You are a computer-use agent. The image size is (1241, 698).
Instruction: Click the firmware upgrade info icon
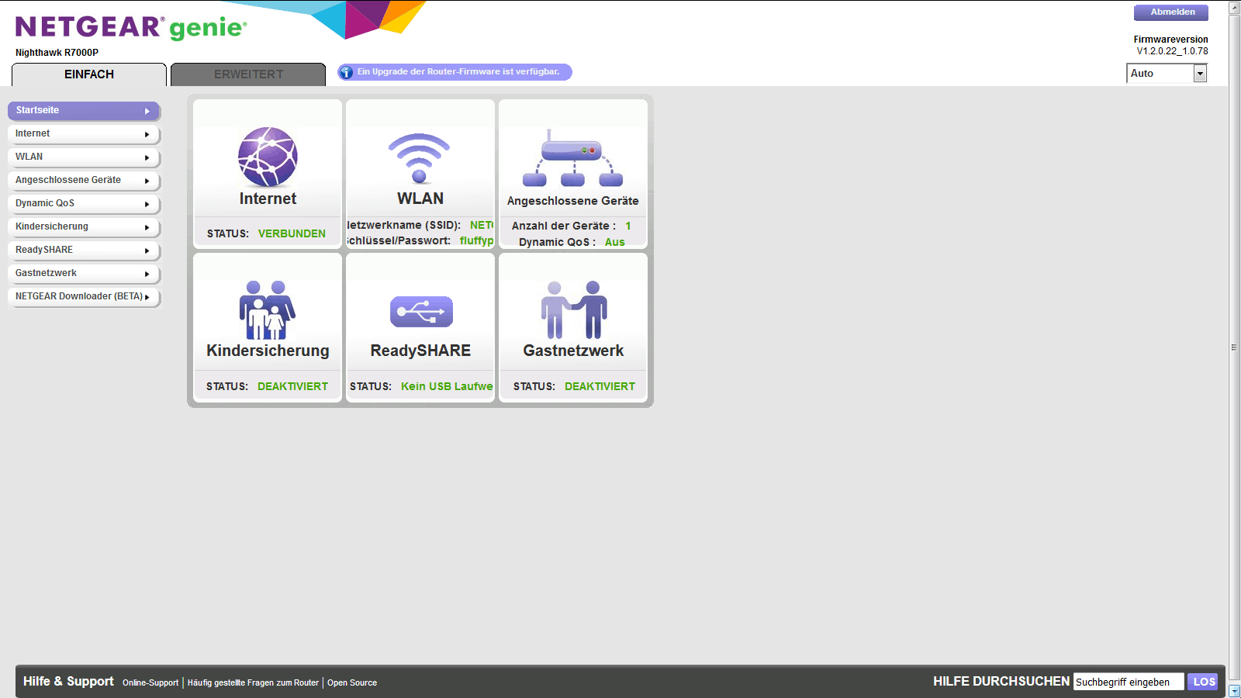(346, 72)
